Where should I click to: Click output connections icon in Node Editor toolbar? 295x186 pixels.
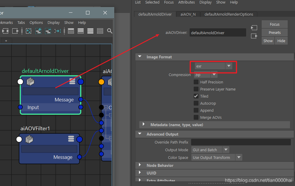[x=15, y=31]
